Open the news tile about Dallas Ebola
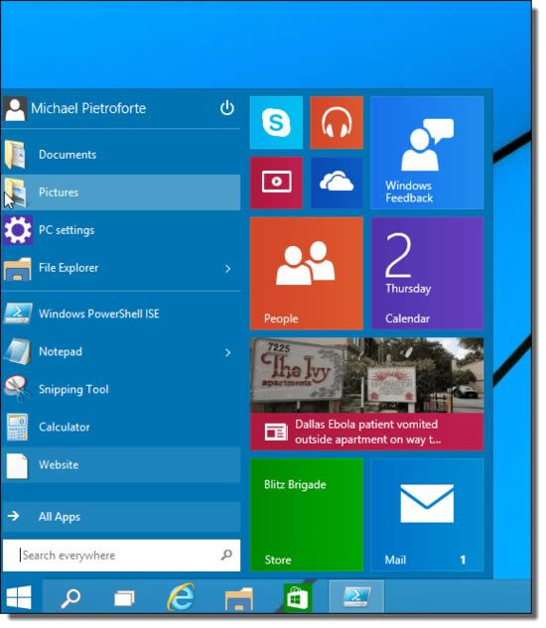The height and width of the screenshot is (628, 546). (366, 394)
